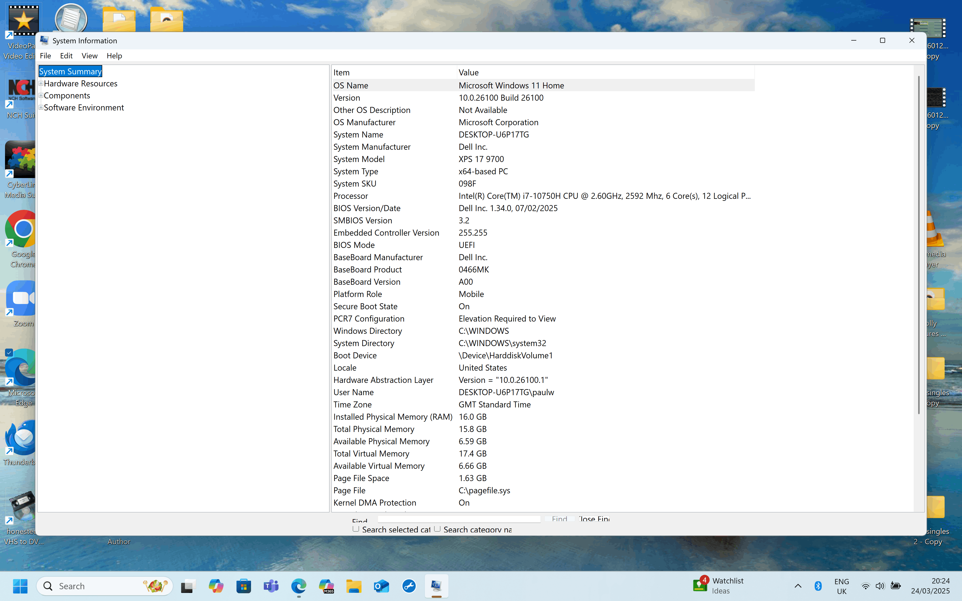962x601 pixels.
Task: Show hidden system tray icons
Action: click(798, 586)
